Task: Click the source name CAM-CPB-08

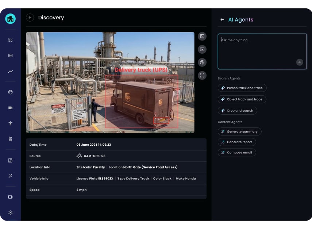Action: pyautogui.click(x=95, y=156)
